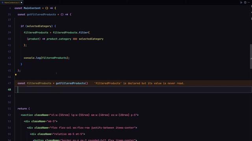
Task: Place cursor on empty line 48
Action: tap(133, 90)
